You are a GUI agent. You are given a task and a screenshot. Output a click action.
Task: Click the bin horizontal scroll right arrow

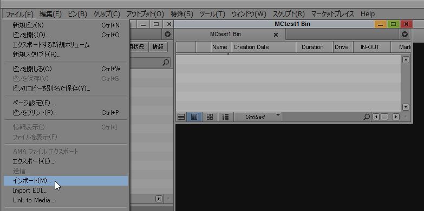396,117
